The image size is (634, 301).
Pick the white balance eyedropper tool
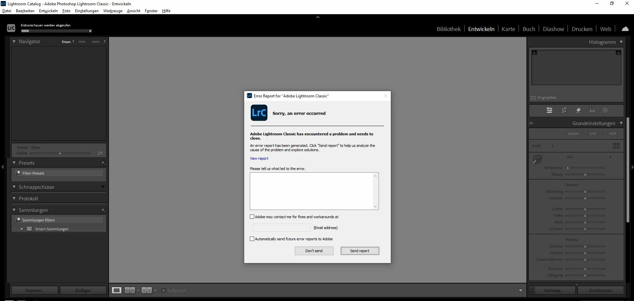(x=537, y=159)
